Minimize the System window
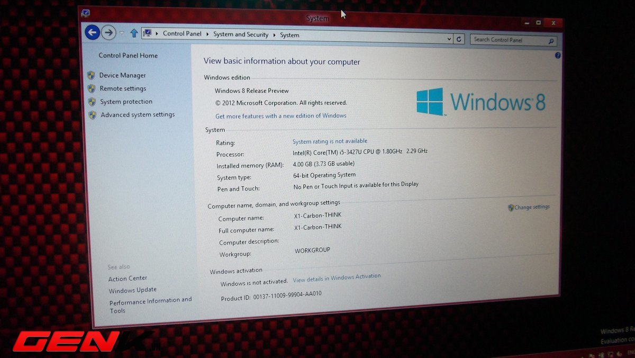This screenshot has width=635, height=358. [x=526, y=22]
